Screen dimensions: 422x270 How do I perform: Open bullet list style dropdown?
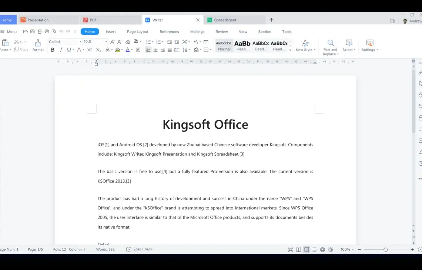click(153, 42)
